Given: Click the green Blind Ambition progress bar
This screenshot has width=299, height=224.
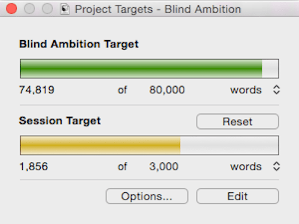Looking at the screenshot, I should tap(149, 69).
